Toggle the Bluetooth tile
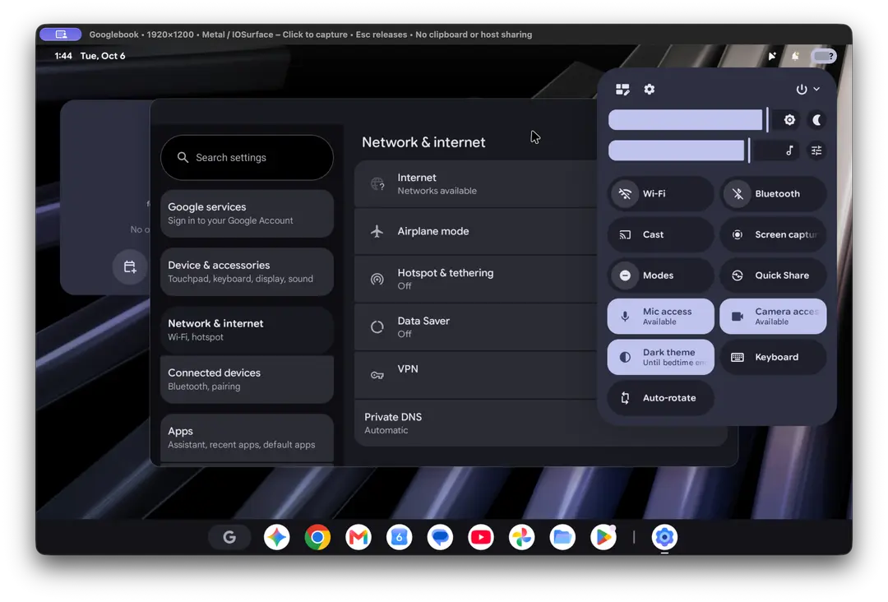Screen dimensions: 888x602 pyautogui.click(x=773, y=194)
